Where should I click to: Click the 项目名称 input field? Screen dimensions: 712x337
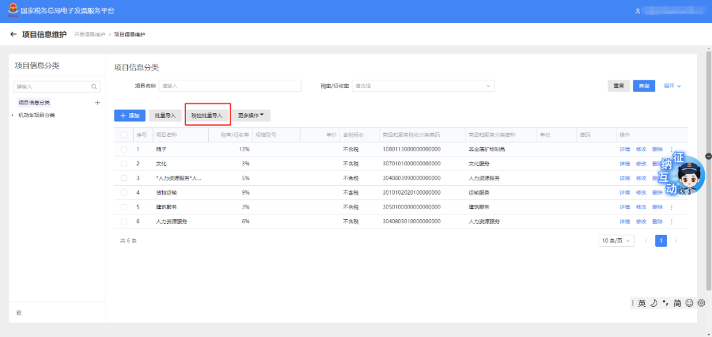click(229, 86)
